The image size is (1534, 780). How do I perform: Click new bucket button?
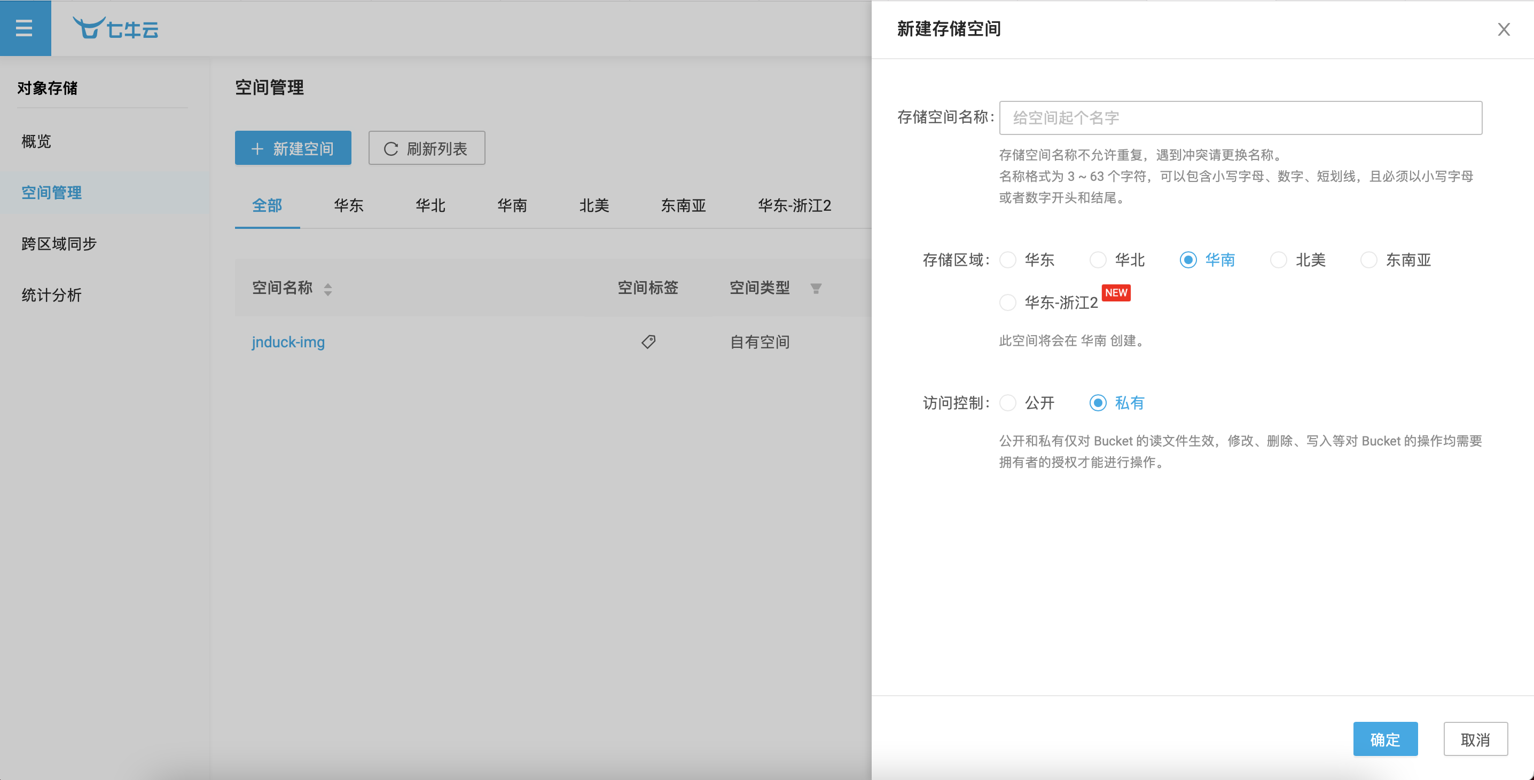[x=292, y=148]
